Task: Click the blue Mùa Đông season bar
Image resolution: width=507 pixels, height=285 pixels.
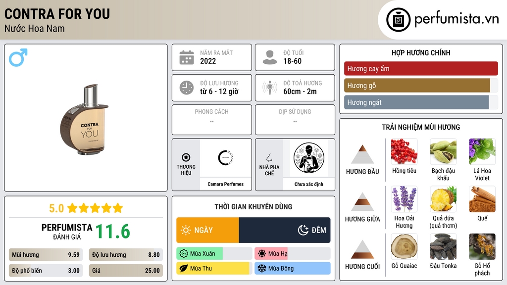Action: click(293, 269)
